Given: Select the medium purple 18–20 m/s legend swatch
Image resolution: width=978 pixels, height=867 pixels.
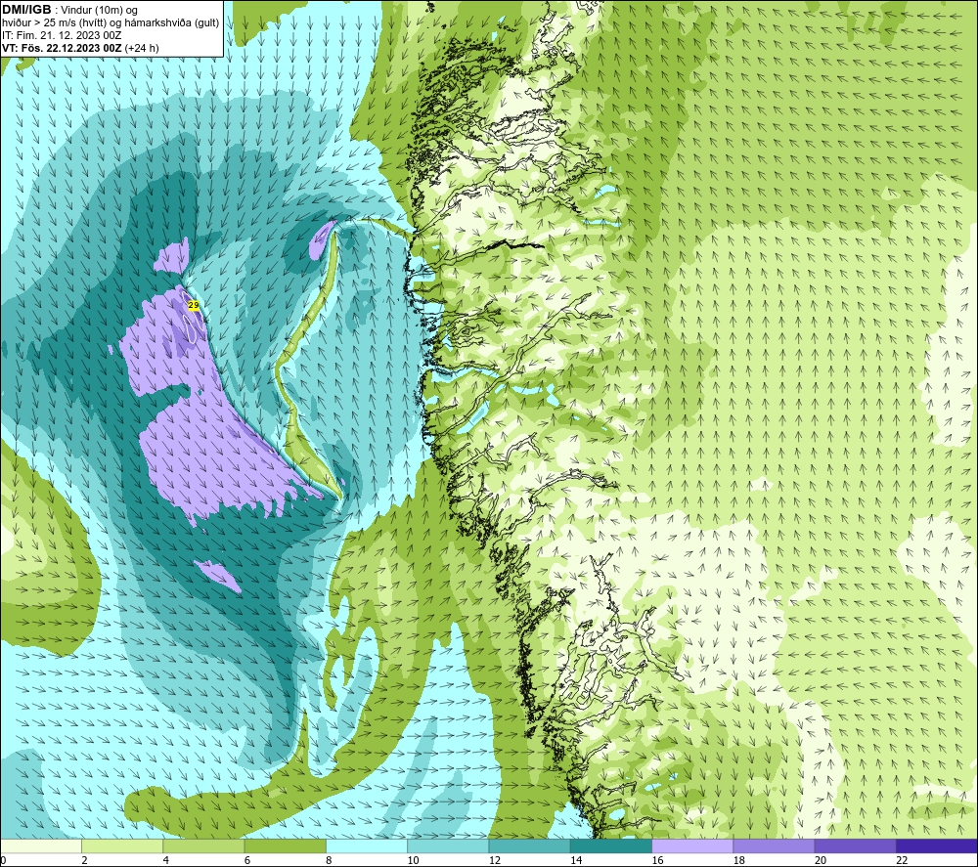Looking at the screenshot, I should tap(774, 845).
